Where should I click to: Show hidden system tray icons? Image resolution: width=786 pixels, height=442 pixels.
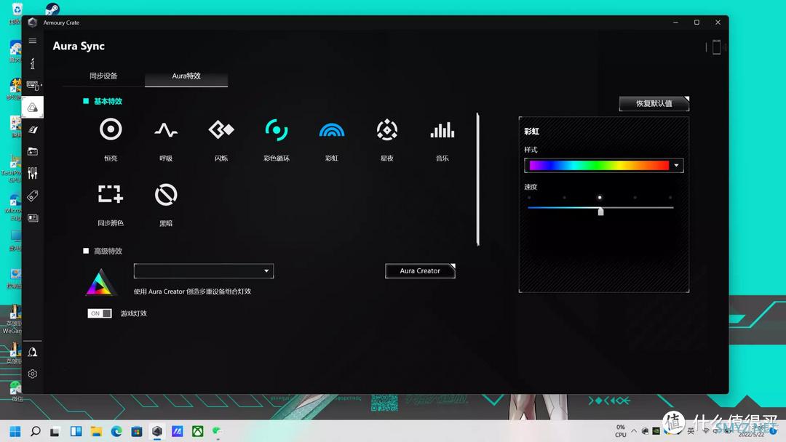[x=634, y=431]
